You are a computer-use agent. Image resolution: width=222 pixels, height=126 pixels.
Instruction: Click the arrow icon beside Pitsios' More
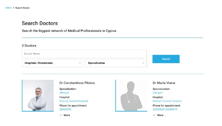click(x=60, y=115)
